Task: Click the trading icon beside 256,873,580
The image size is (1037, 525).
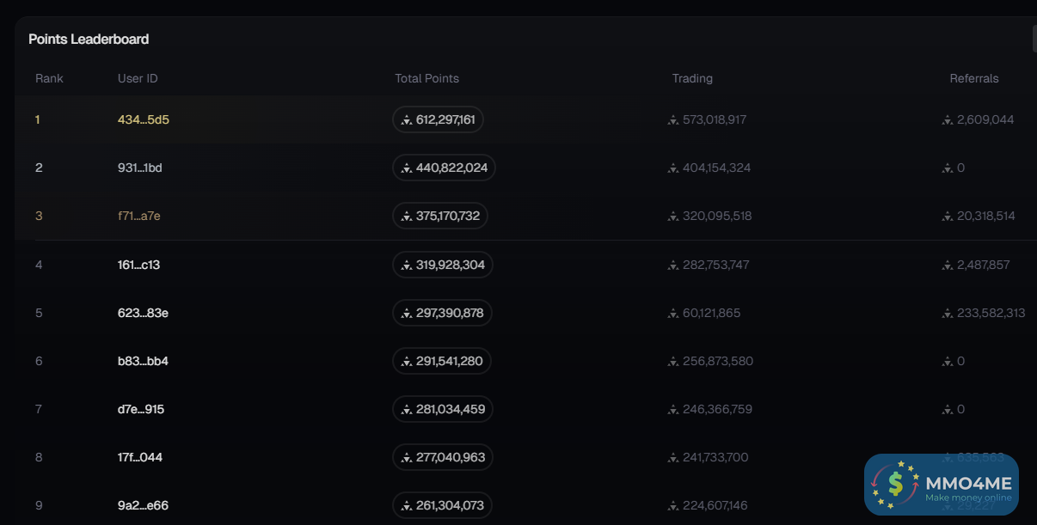Action: click(673, 362)
